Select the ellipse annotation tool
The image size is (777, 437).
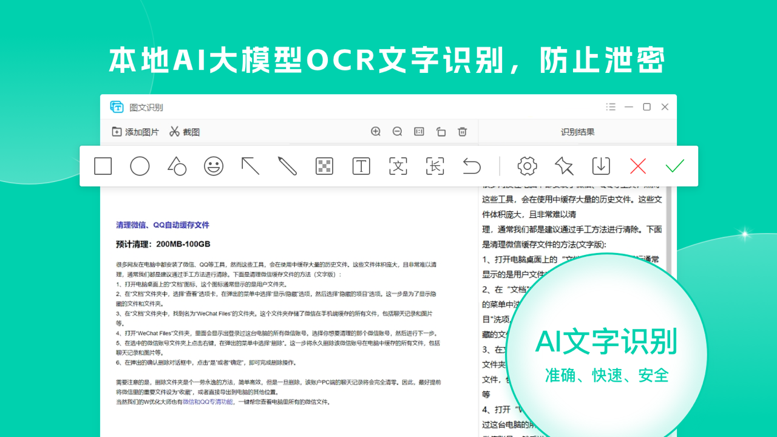click(140, 166)
